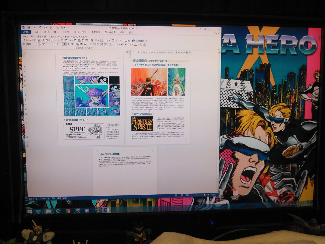Click word count 3587 文字 in status bar
The width and height of the screenshot is (325, 244).
[x=45, y=198]
